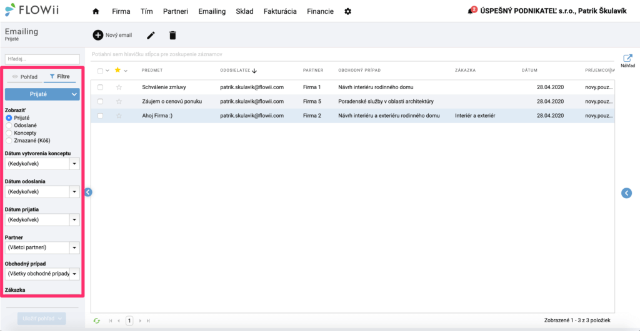Open the Tím menu

tap(146, 11)
